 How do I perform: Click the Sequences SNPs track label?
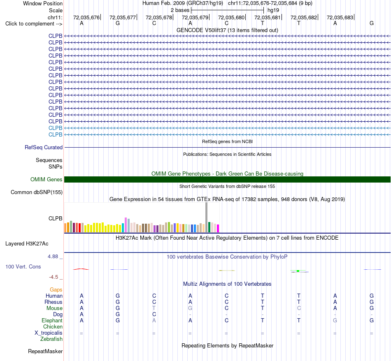click(49, 163)
